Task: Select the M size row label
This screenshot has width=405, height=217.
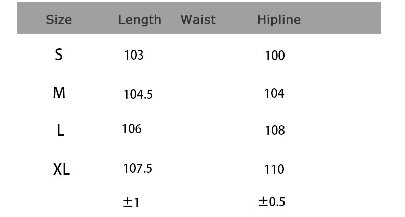Action: click(59, 93)
